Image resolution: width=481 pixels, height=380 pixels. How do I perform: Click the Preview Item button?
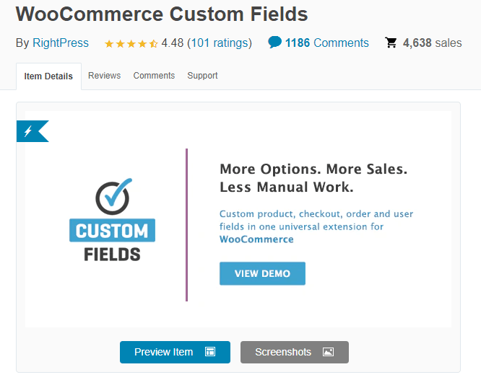(x=175, y=352)
